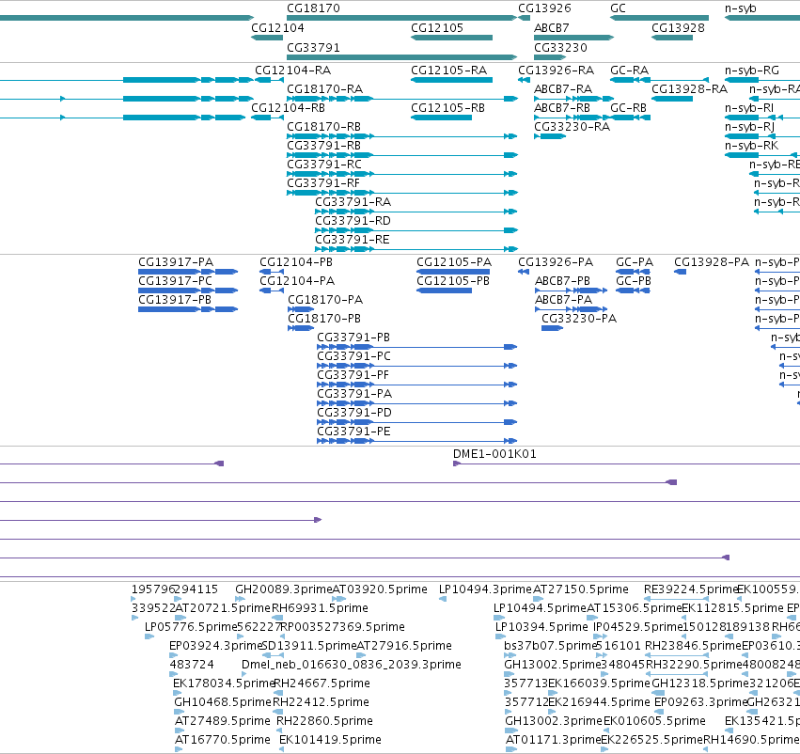Select the GC-RB transcript label
The height and width of the screenshot is (754, 800).
(x=629, y=108)
